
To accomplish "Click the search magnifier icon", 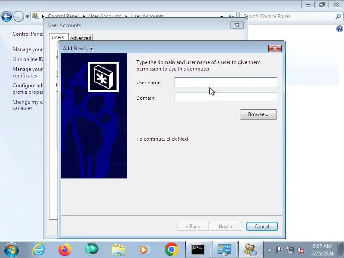I will coord(338,16).
